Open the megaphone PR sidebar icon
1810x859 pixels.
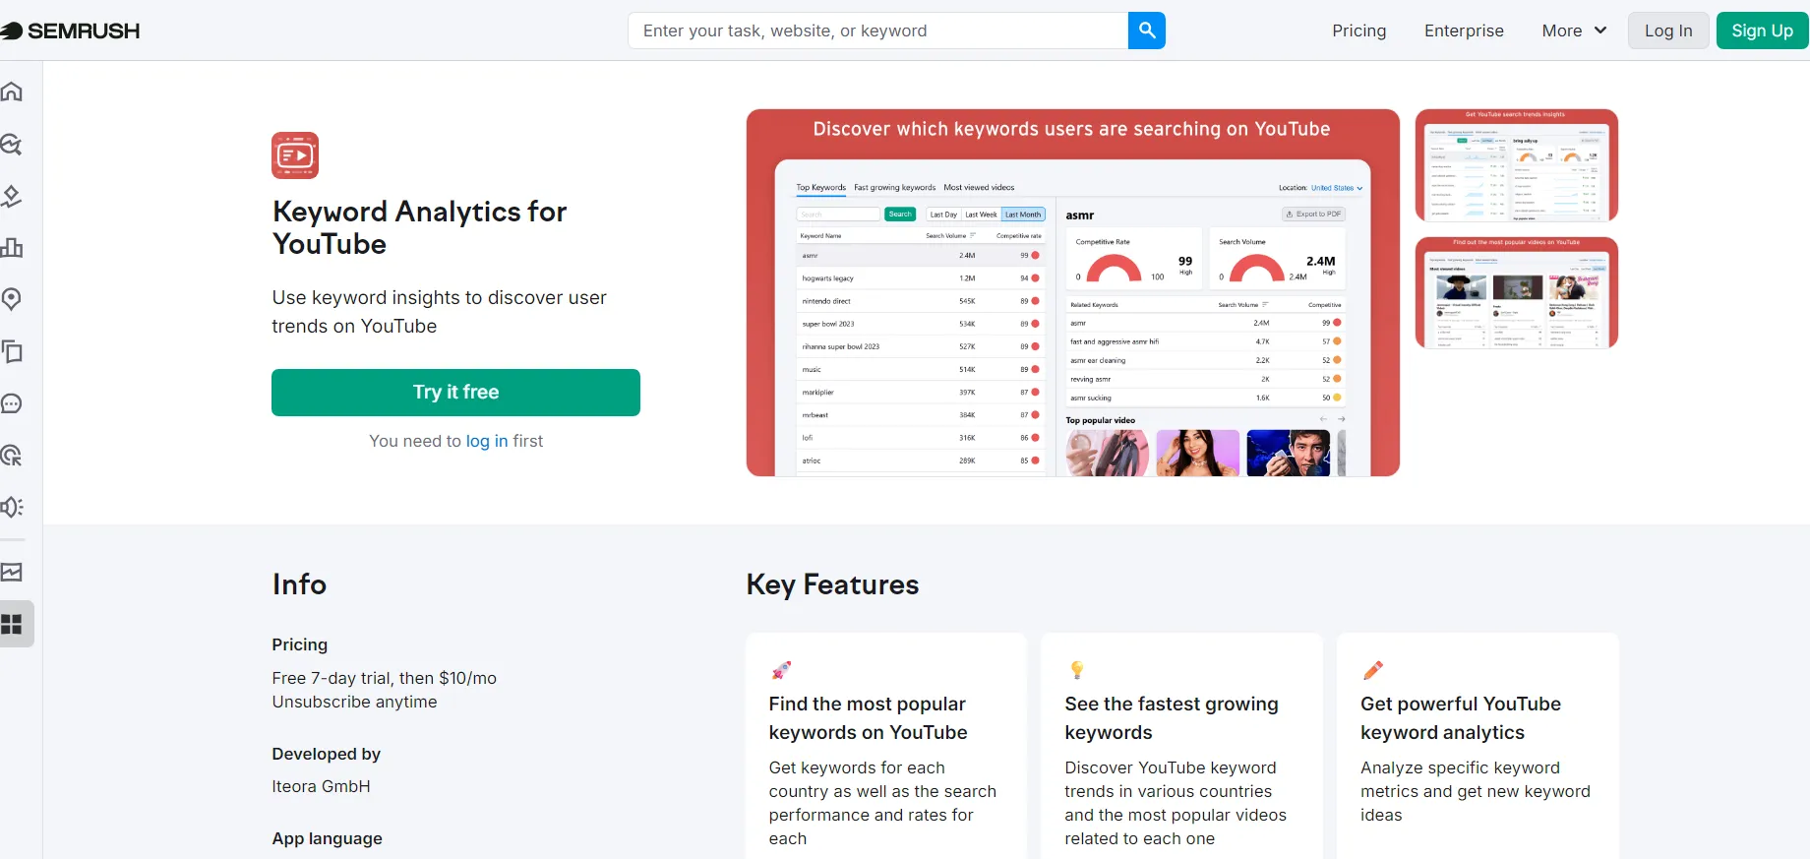[x=12, y=507]
